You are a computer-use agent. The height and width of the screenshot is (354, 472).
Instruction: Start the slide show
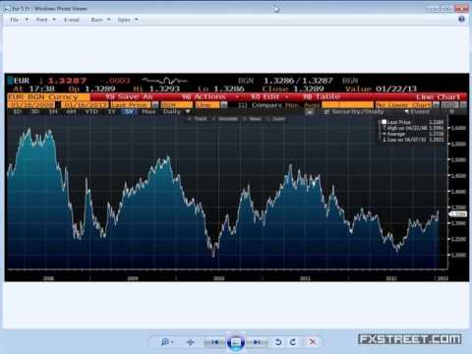236,342
